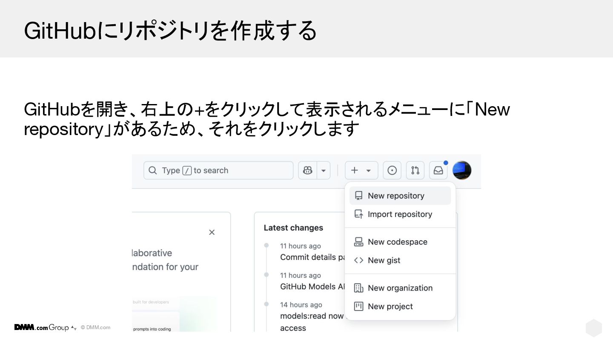Open 'Commit details' latest change link
This screenshot has width=613, height=344.
point(312,257)
